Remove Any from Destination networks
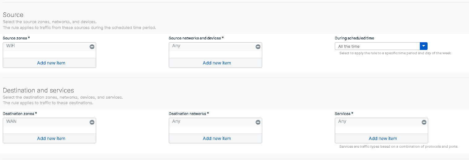This screenshot has height=160, width=469. point(258,122)
